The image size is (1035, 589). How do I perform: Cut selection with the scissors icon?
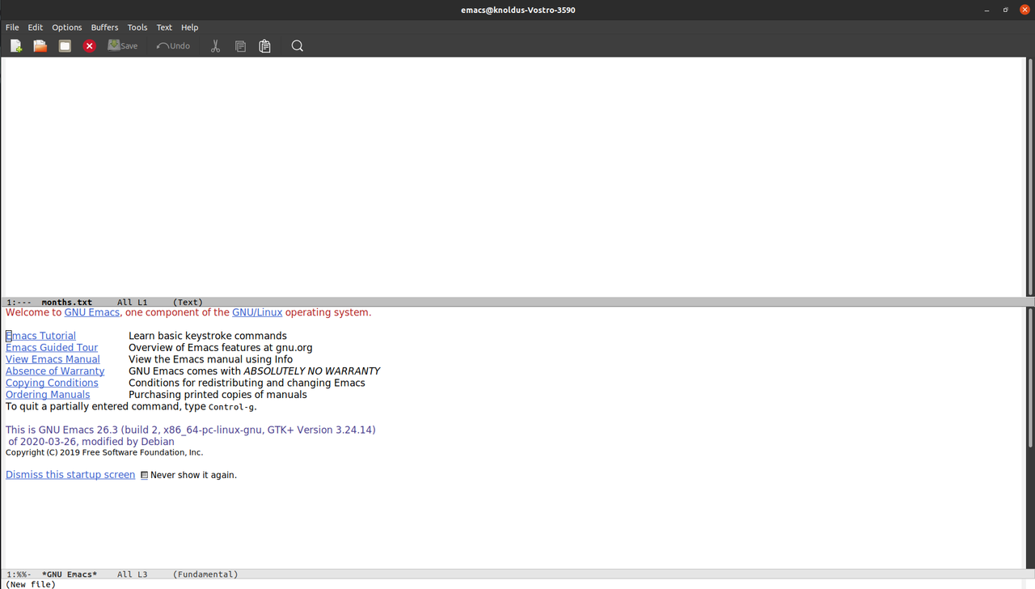click(215, 46)
